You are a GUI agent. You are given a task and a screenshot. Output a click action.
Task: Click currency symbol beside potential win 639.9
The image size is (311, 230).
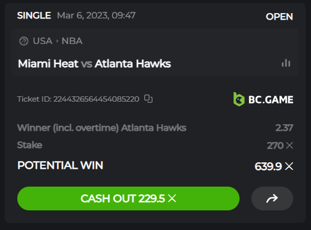(x=289, y=166)
